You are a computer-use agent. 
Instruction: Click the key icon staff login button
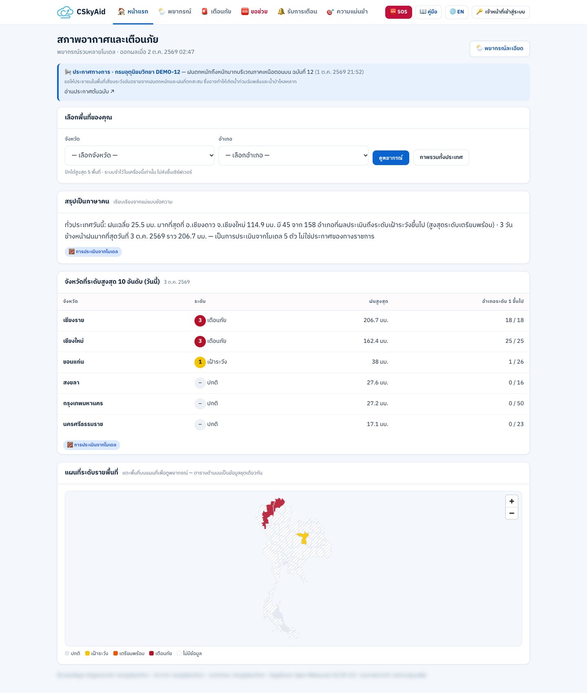pyautogui.click(x=501, y=12)
